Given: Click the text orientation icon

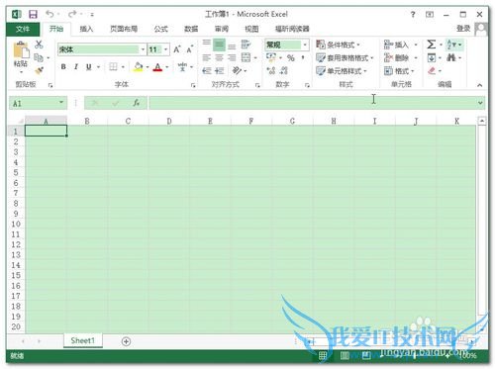Looking at the screenshot, I should click(237, 70).
